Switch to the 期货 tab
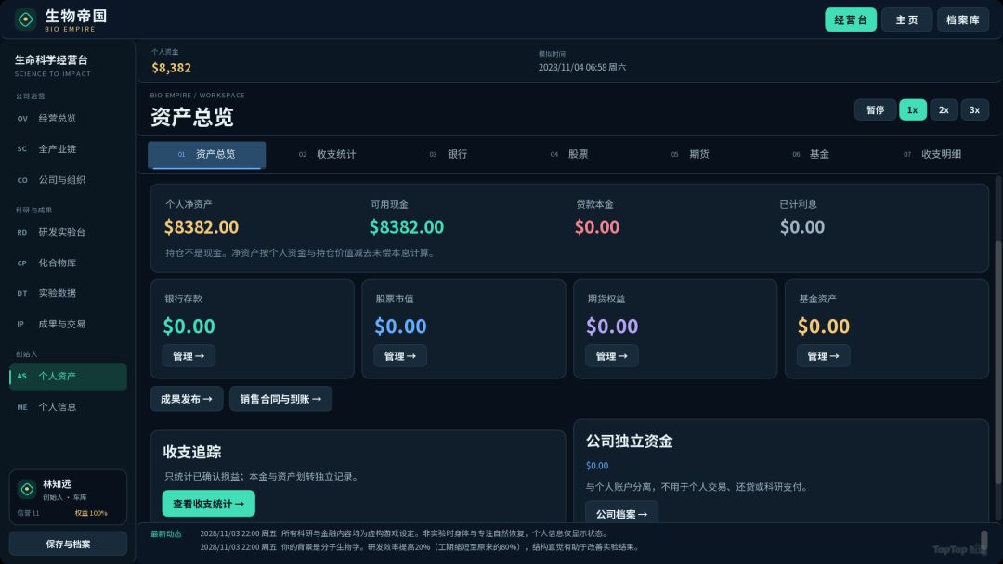This screenshot has width=1003, height=564. pos(690,155)
